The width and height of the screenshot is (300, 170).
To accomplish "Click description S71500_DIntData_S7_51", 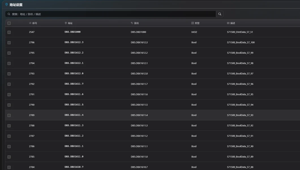I will coord(240,32).
